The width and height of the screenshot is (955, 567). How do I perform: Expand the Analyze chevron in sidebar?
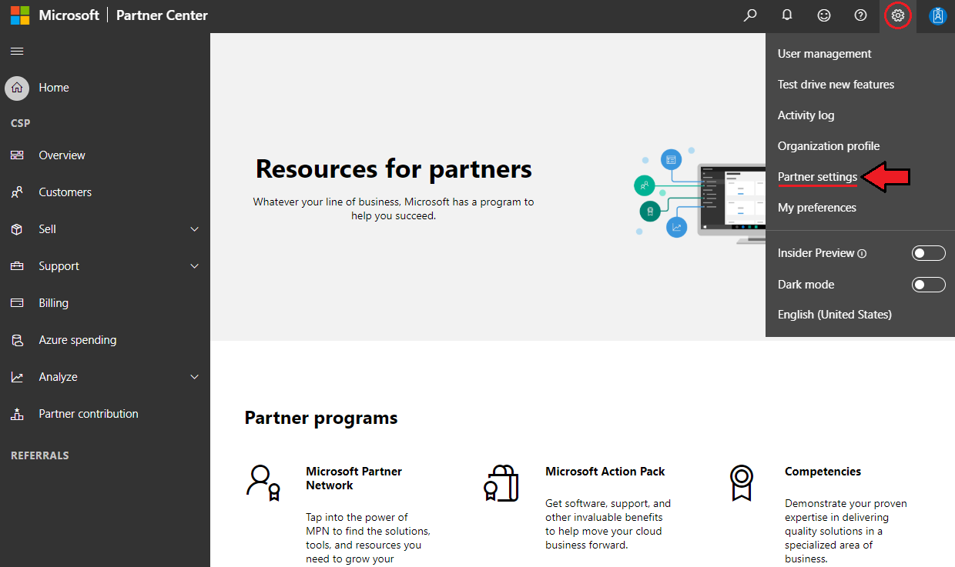tap(195, 377)
